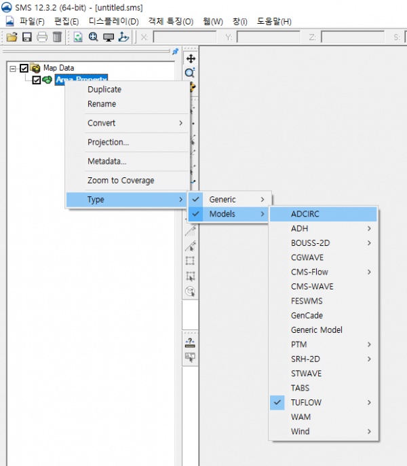Click the SMS document icon in menu bar
Image resolution: width=407 pixels, height=466 pixels.
[9, 22]
